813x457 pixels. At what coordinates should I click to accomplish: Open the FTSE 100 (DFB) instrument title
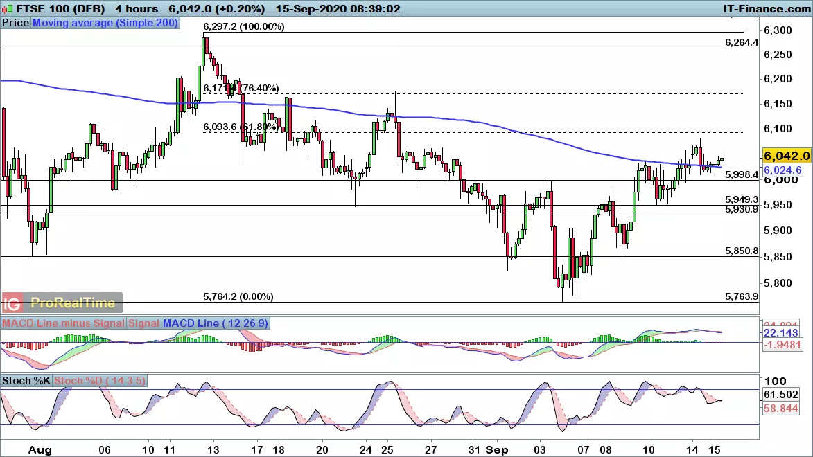49,8
